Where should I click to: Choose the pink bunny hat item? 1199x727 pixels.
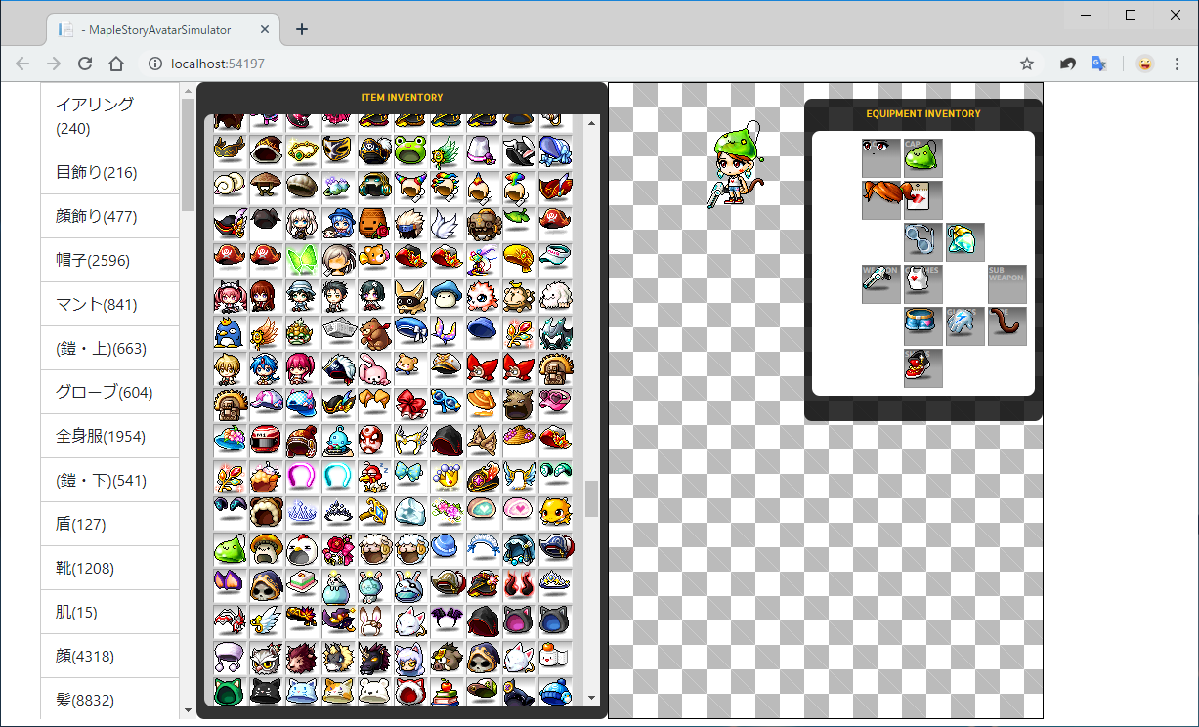pos(374,366)
